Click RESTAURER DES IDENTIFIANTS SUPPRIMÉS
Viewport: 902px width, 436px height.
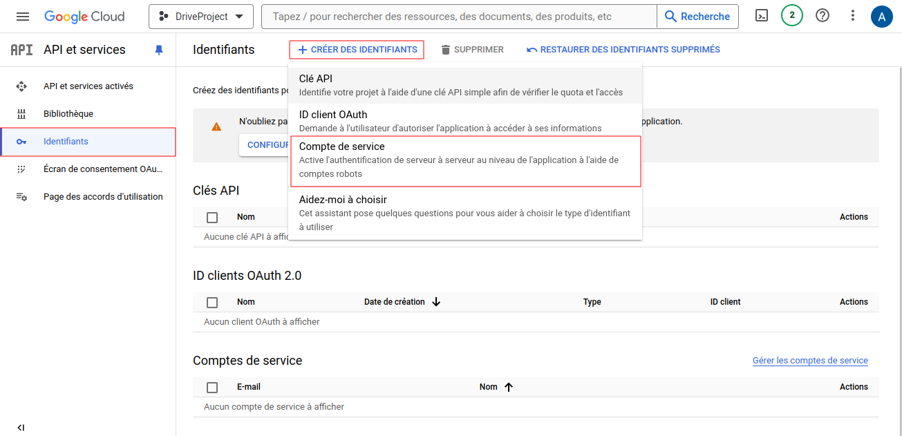pyautogui.click(x=621, y=49)
